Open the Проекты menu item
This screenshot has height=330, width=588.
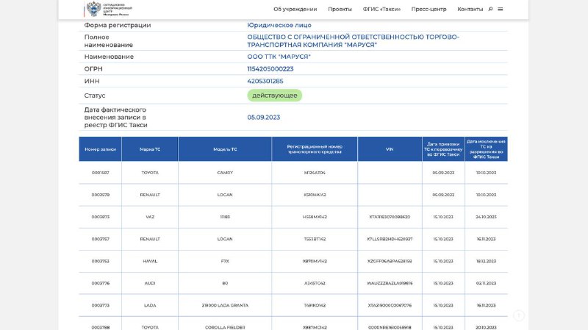[340, 9]
